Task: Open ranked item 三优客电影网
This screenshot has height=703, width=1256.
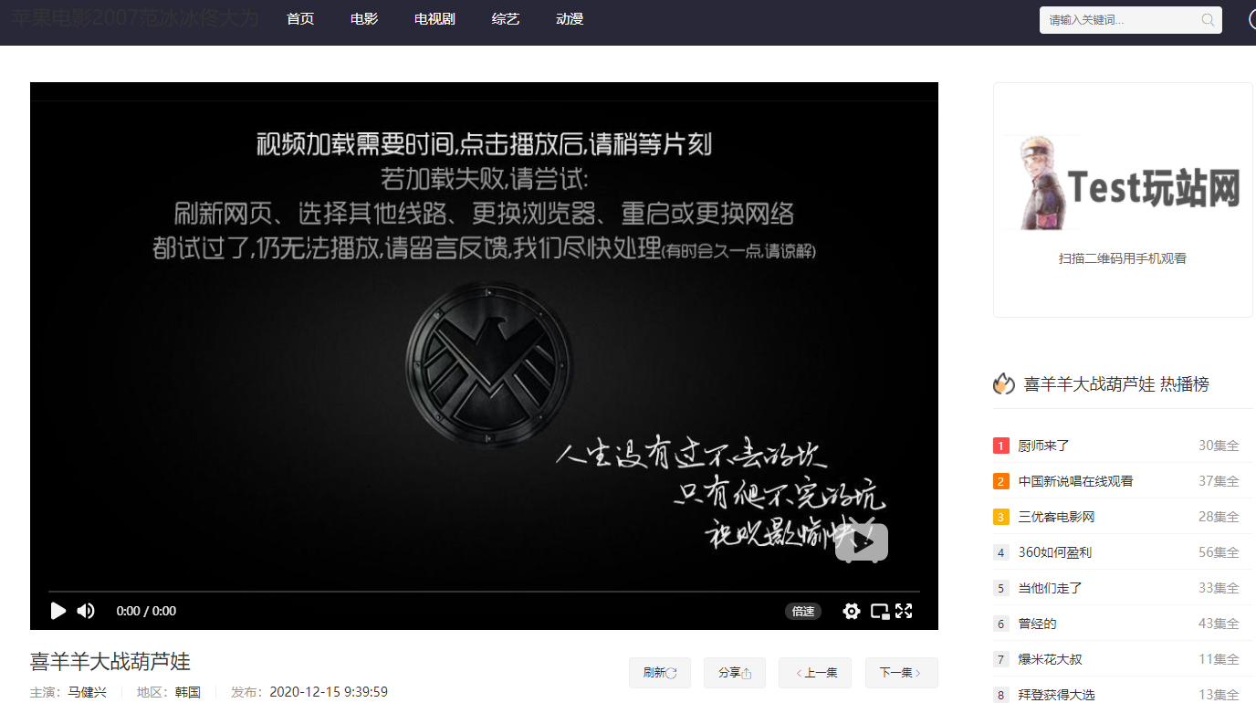Action: click(1056, 517)
